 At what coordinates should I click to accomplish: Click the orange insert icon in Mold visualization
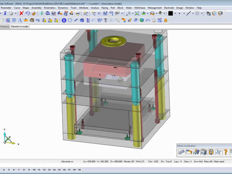pos(211,152)
